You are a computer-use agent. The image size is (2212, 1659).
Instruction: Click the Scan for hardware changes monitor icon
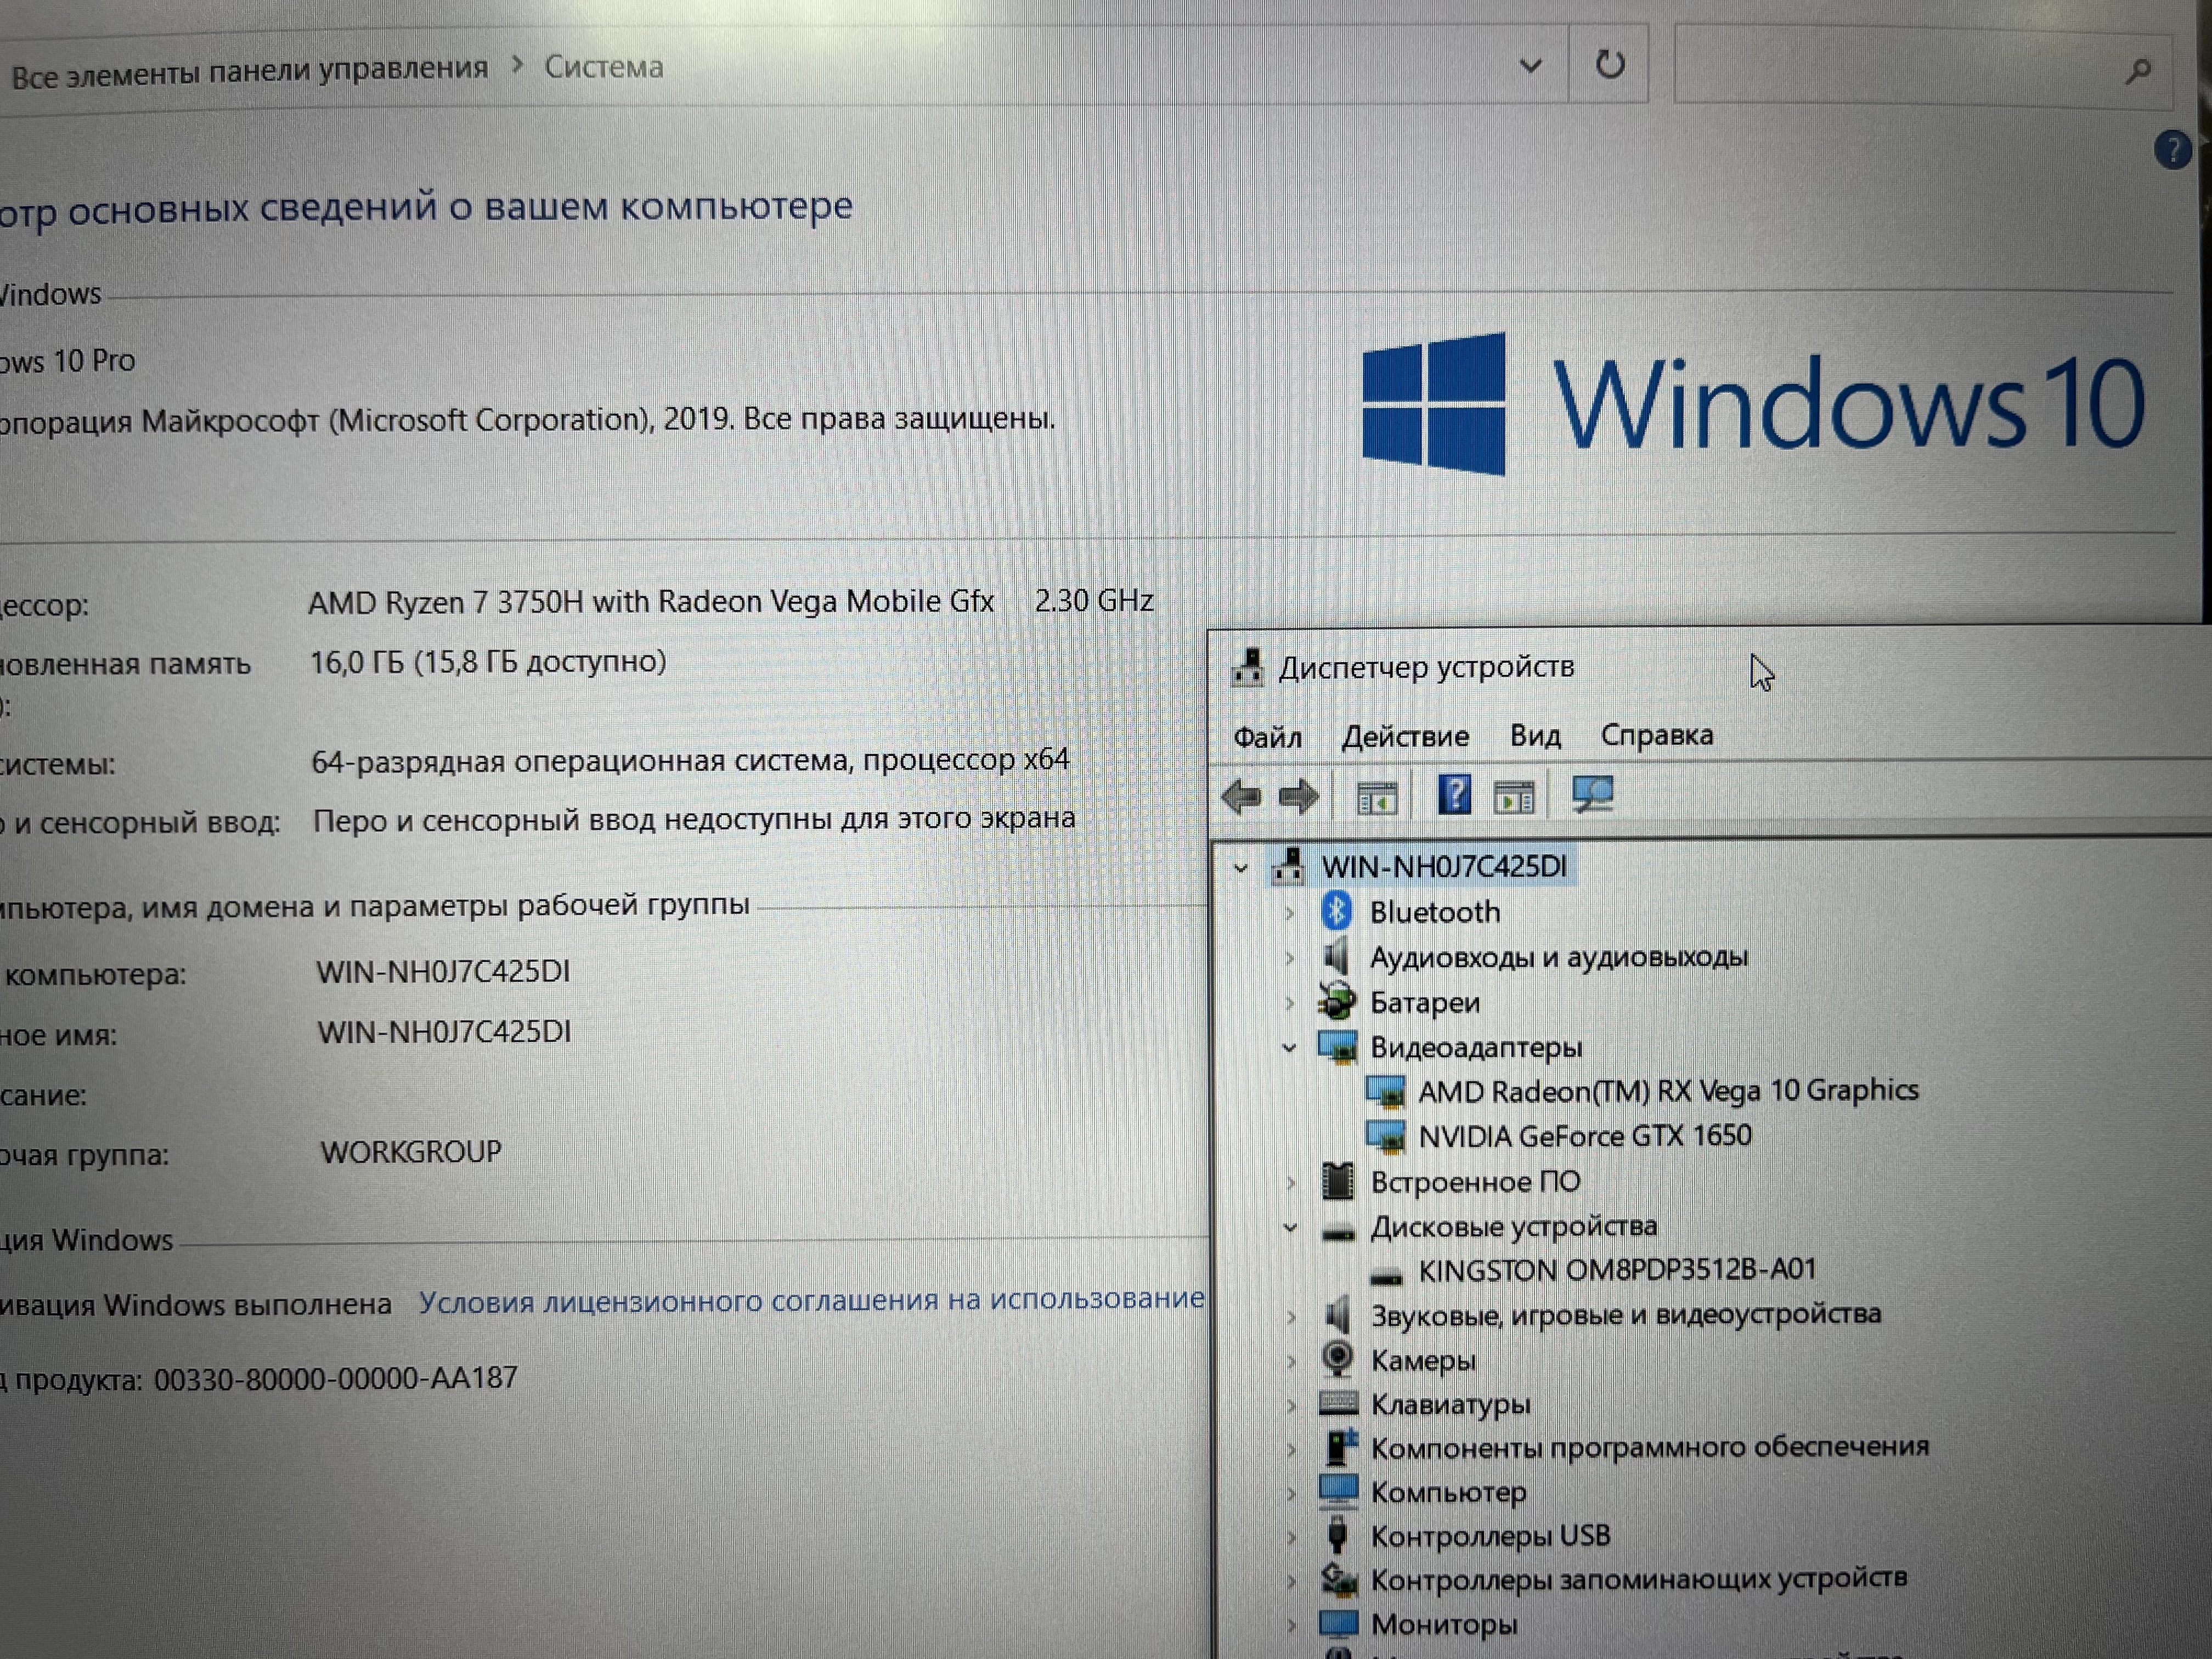[x=1592, y=795]
